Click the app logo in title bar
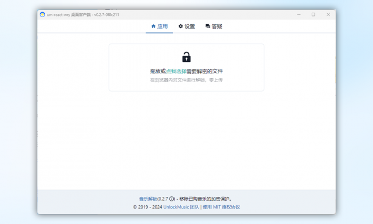This screenshot has height=224, width=373. (x=42, y=14)
